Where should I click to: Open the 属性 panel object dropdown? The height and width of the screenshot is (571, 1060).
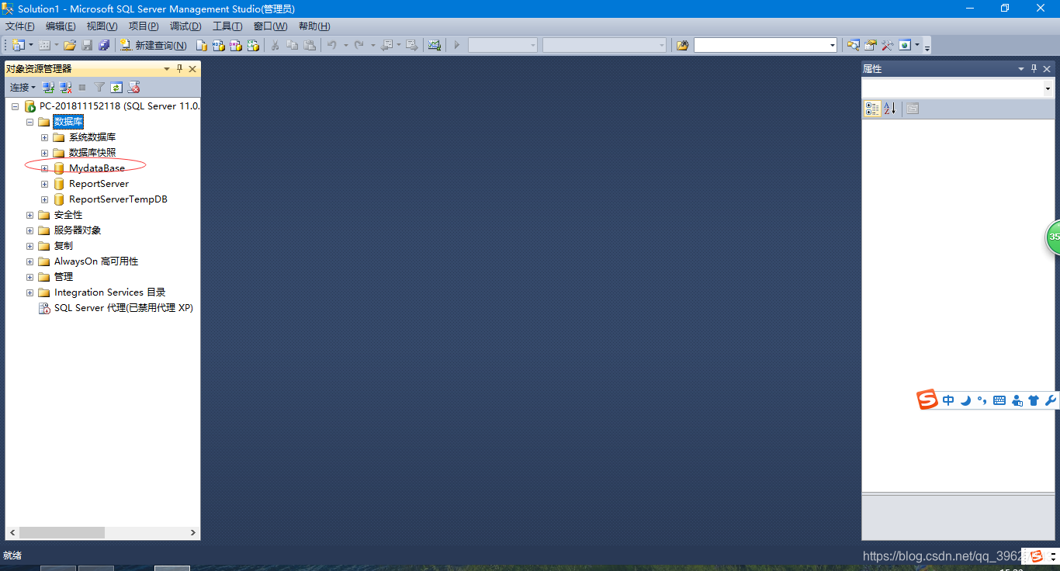(x=1048, y=88)
